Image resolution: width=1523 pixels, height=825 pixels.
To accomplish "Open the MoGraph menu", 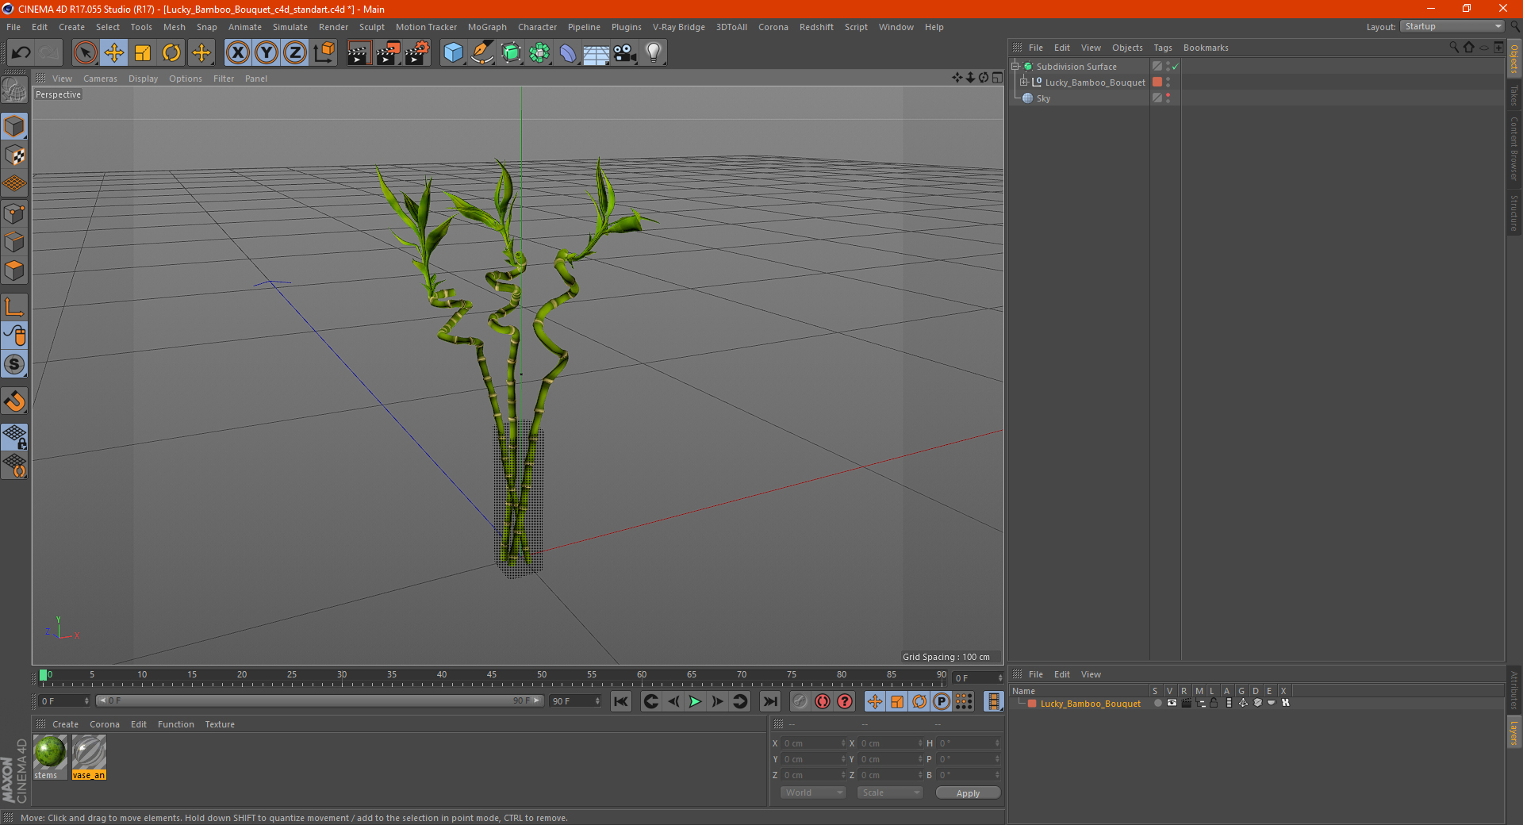I will pyautogui.click(x=487, y=27).
